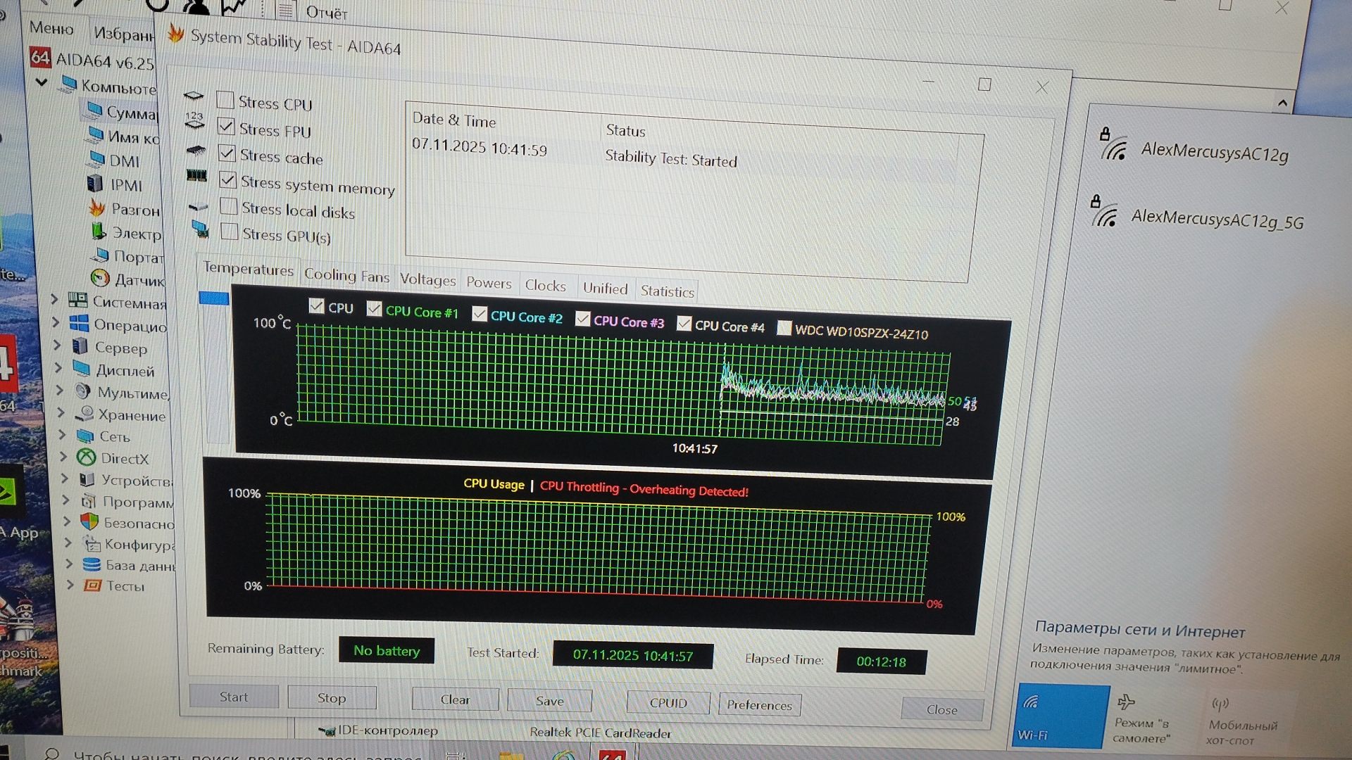1352x760 pixels.
Task: Switch to the Cooling Fans tab
Action: 346,276
